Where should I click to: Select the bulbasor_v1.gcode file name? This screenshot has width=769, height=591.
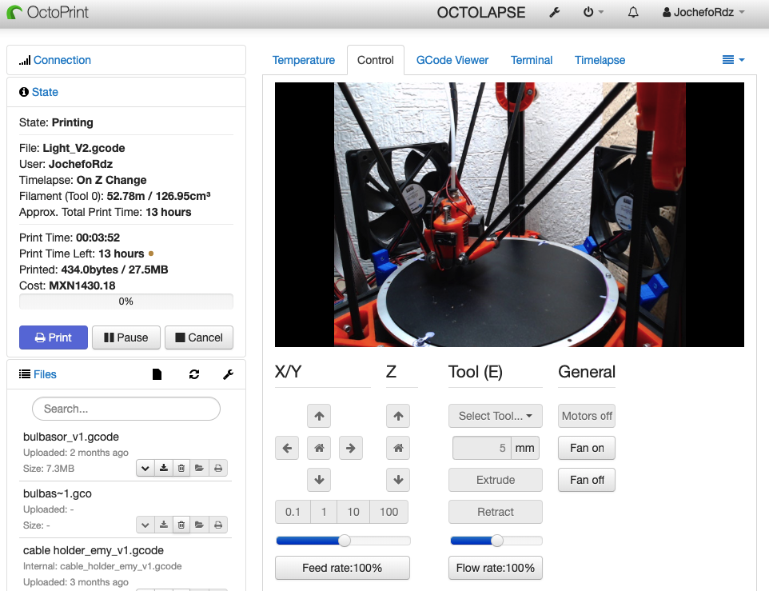point(71,437)
